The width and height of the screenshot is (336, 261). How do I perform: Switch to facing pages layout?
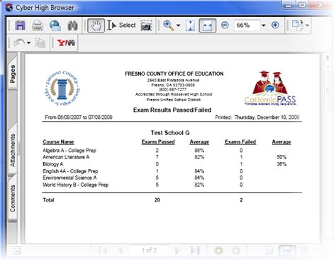(305, 250)
